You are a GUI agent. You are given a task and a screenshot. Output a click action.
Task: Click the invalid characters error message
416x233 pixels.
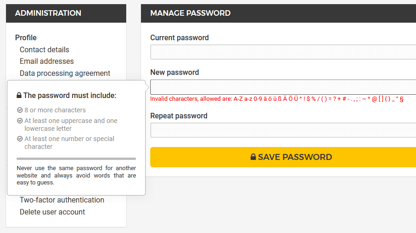[x=277, y=99]
